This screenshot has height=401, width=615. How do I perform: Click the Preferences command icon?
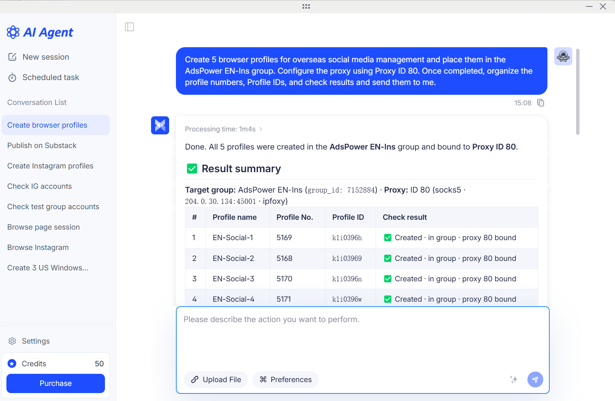pyautogui.click(x=263, y=379)
